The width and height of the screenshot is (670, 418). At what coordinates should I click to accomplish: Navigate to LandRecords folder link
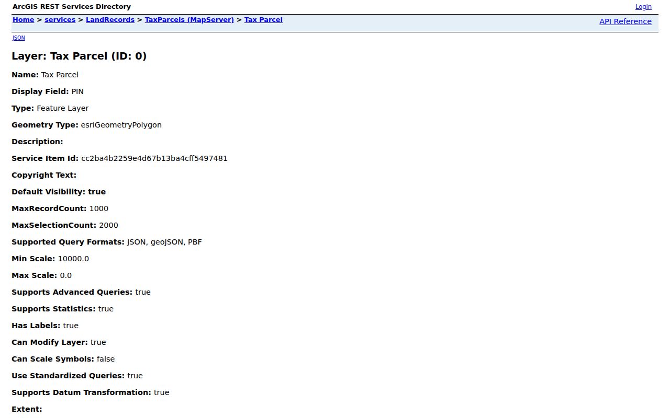pos(110,20)
